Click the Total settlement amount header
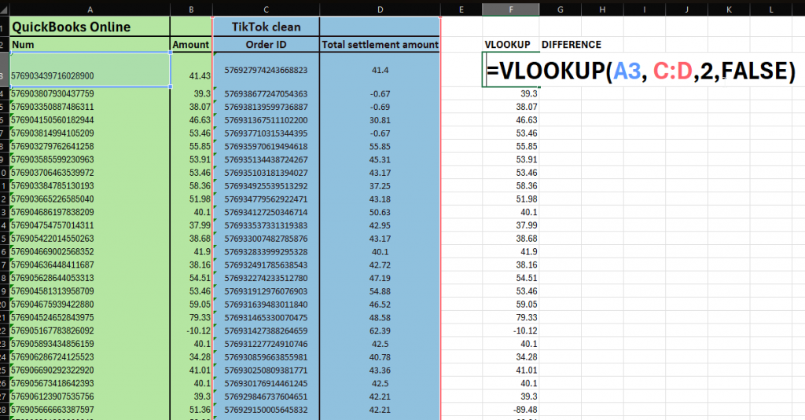Image resolution: width=805 pixels, height=420 pixels. [x=380, y=45]
